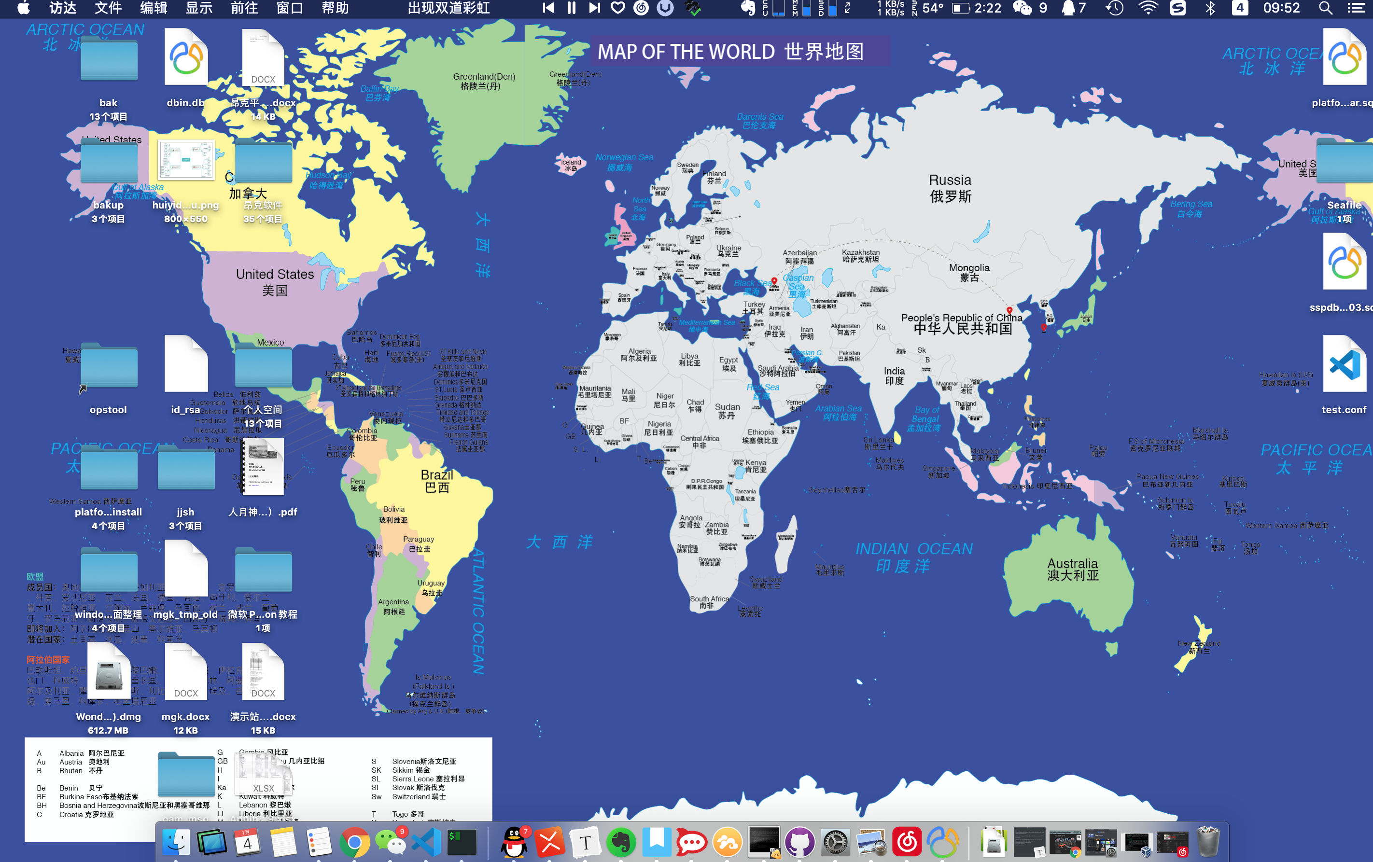Open Spotlight search magnifier
1373x862 pixels.
tap(1325, 8)
